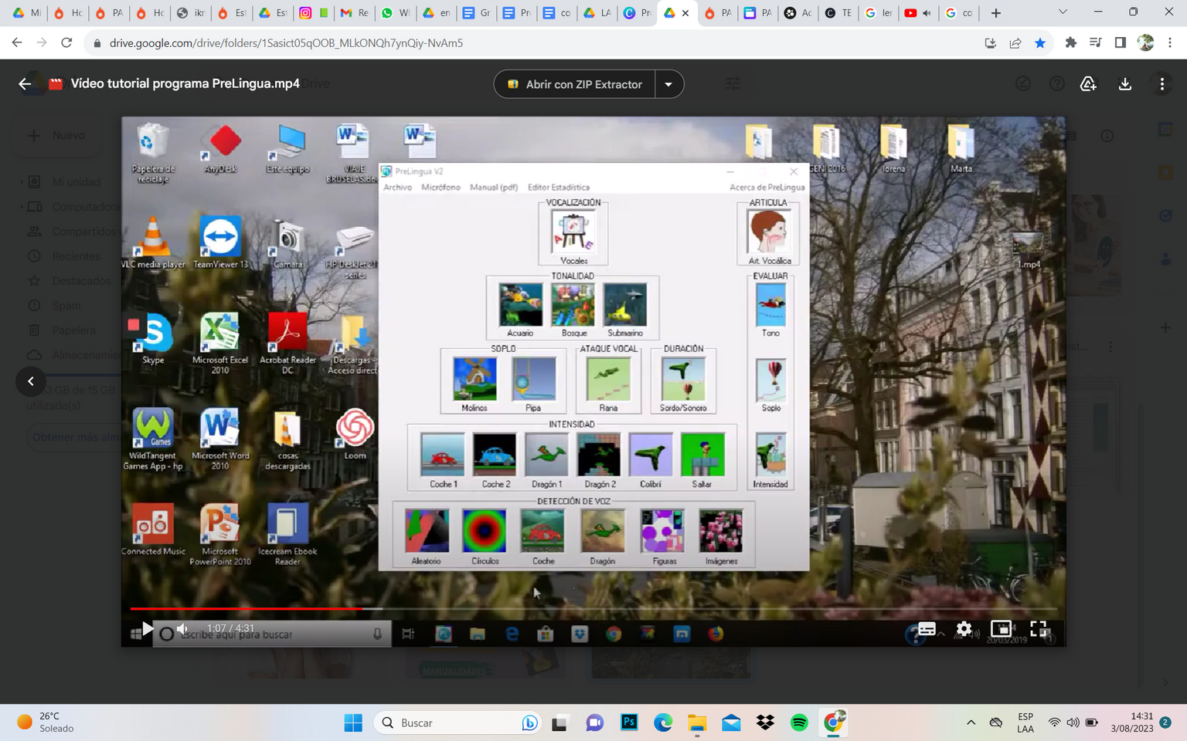The image size is (1187, 741).
Task: Open video settings gear
Action: click(964, 629)
